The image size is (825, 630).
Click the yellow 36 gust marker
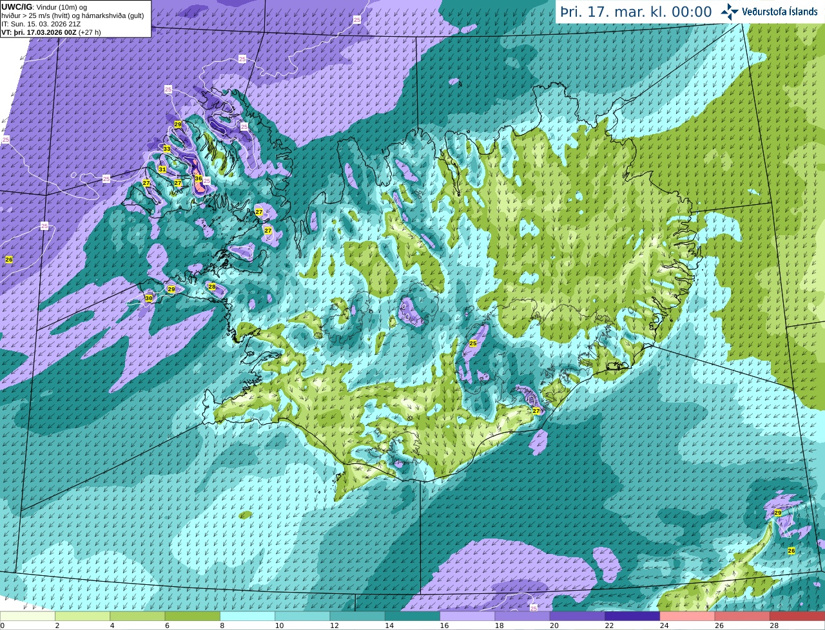pos(199,178)
